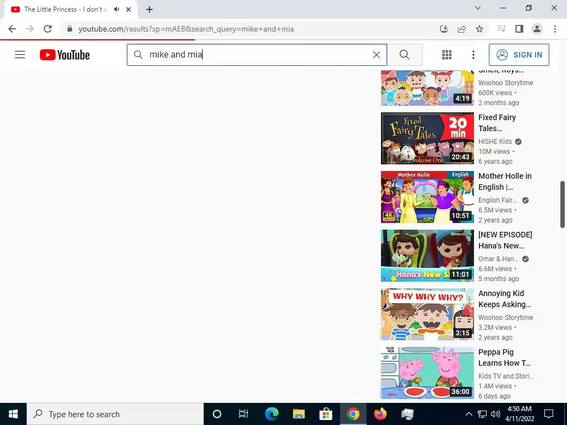Screen dimensions: 567x425
Task: Click the page vertical scrollbar thumb
Action: (x=563, y=205)
